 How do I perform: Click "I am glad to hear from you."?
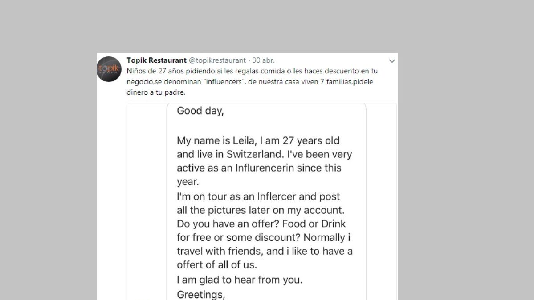click(x=240, y=280)
